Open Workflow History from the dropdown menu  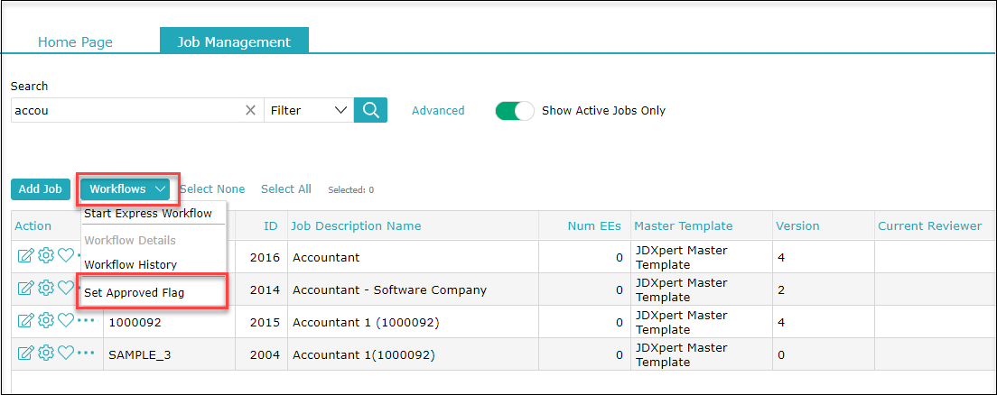[x=130, y=265]
